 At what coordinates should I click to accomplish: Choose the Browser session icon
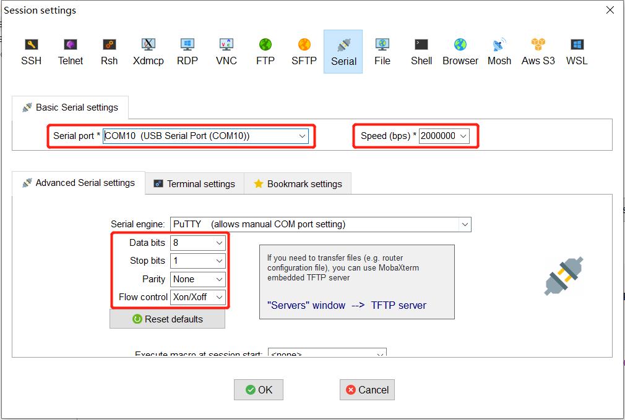click(x=460, y=51)
